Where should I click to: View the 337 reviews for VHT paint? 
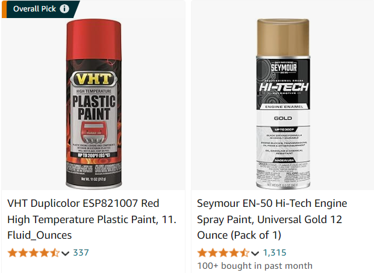[x=81, y=253]
